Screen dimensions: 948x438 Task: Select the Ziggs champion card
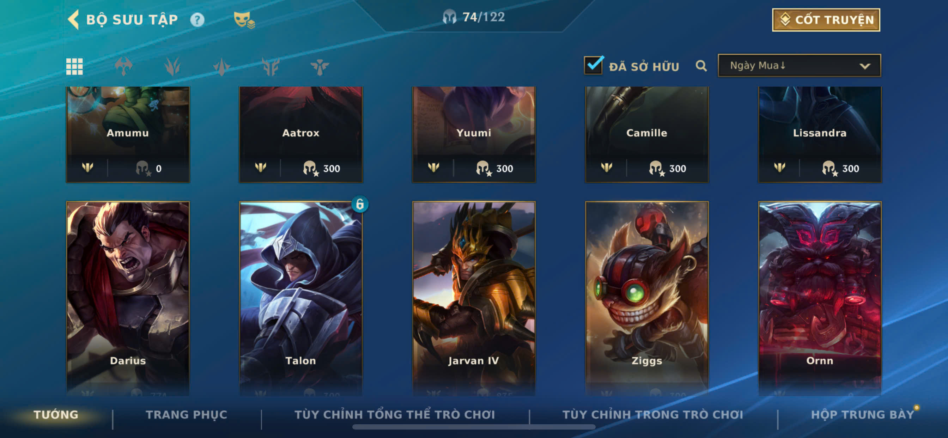coord(646,298)
